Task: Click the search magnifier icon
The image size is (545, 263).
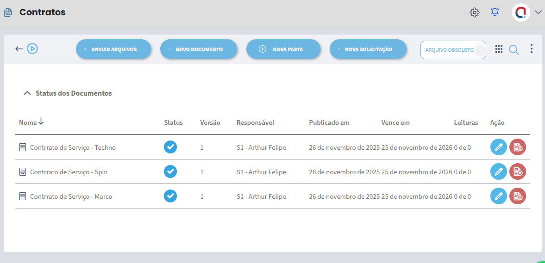Action: [x=514, y=49]
